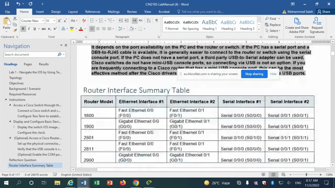Save the document using the floppy icon
The height and width of the screenshot is (188, 335).
coord(7,4)
